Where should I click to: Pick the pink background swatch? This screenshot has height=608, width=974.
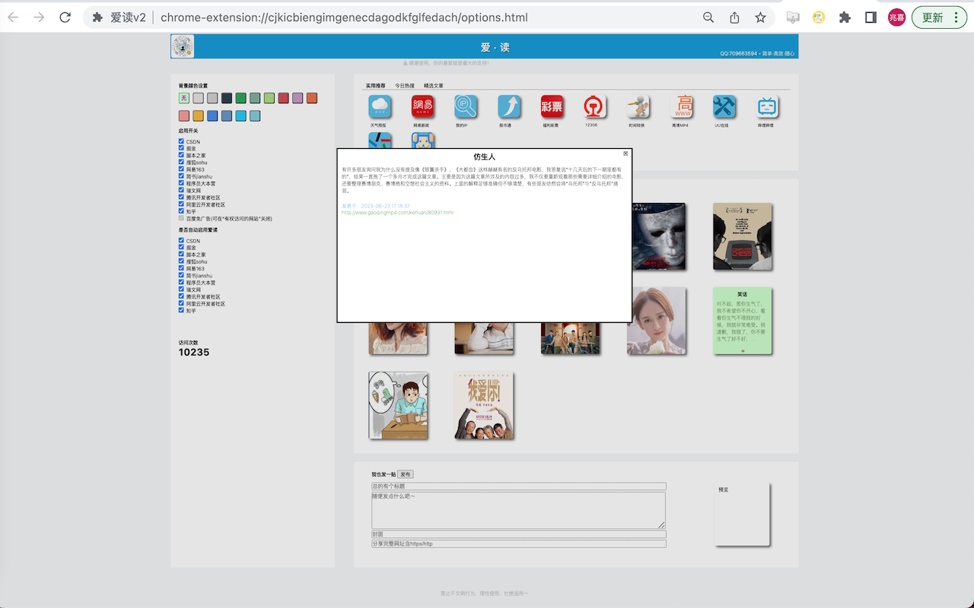point(184,116)
